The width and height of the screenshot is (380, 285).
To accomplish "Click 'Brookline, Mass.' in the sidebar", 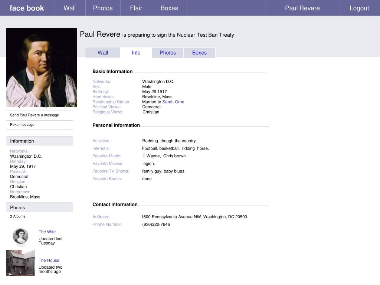I will click(26, 197).
